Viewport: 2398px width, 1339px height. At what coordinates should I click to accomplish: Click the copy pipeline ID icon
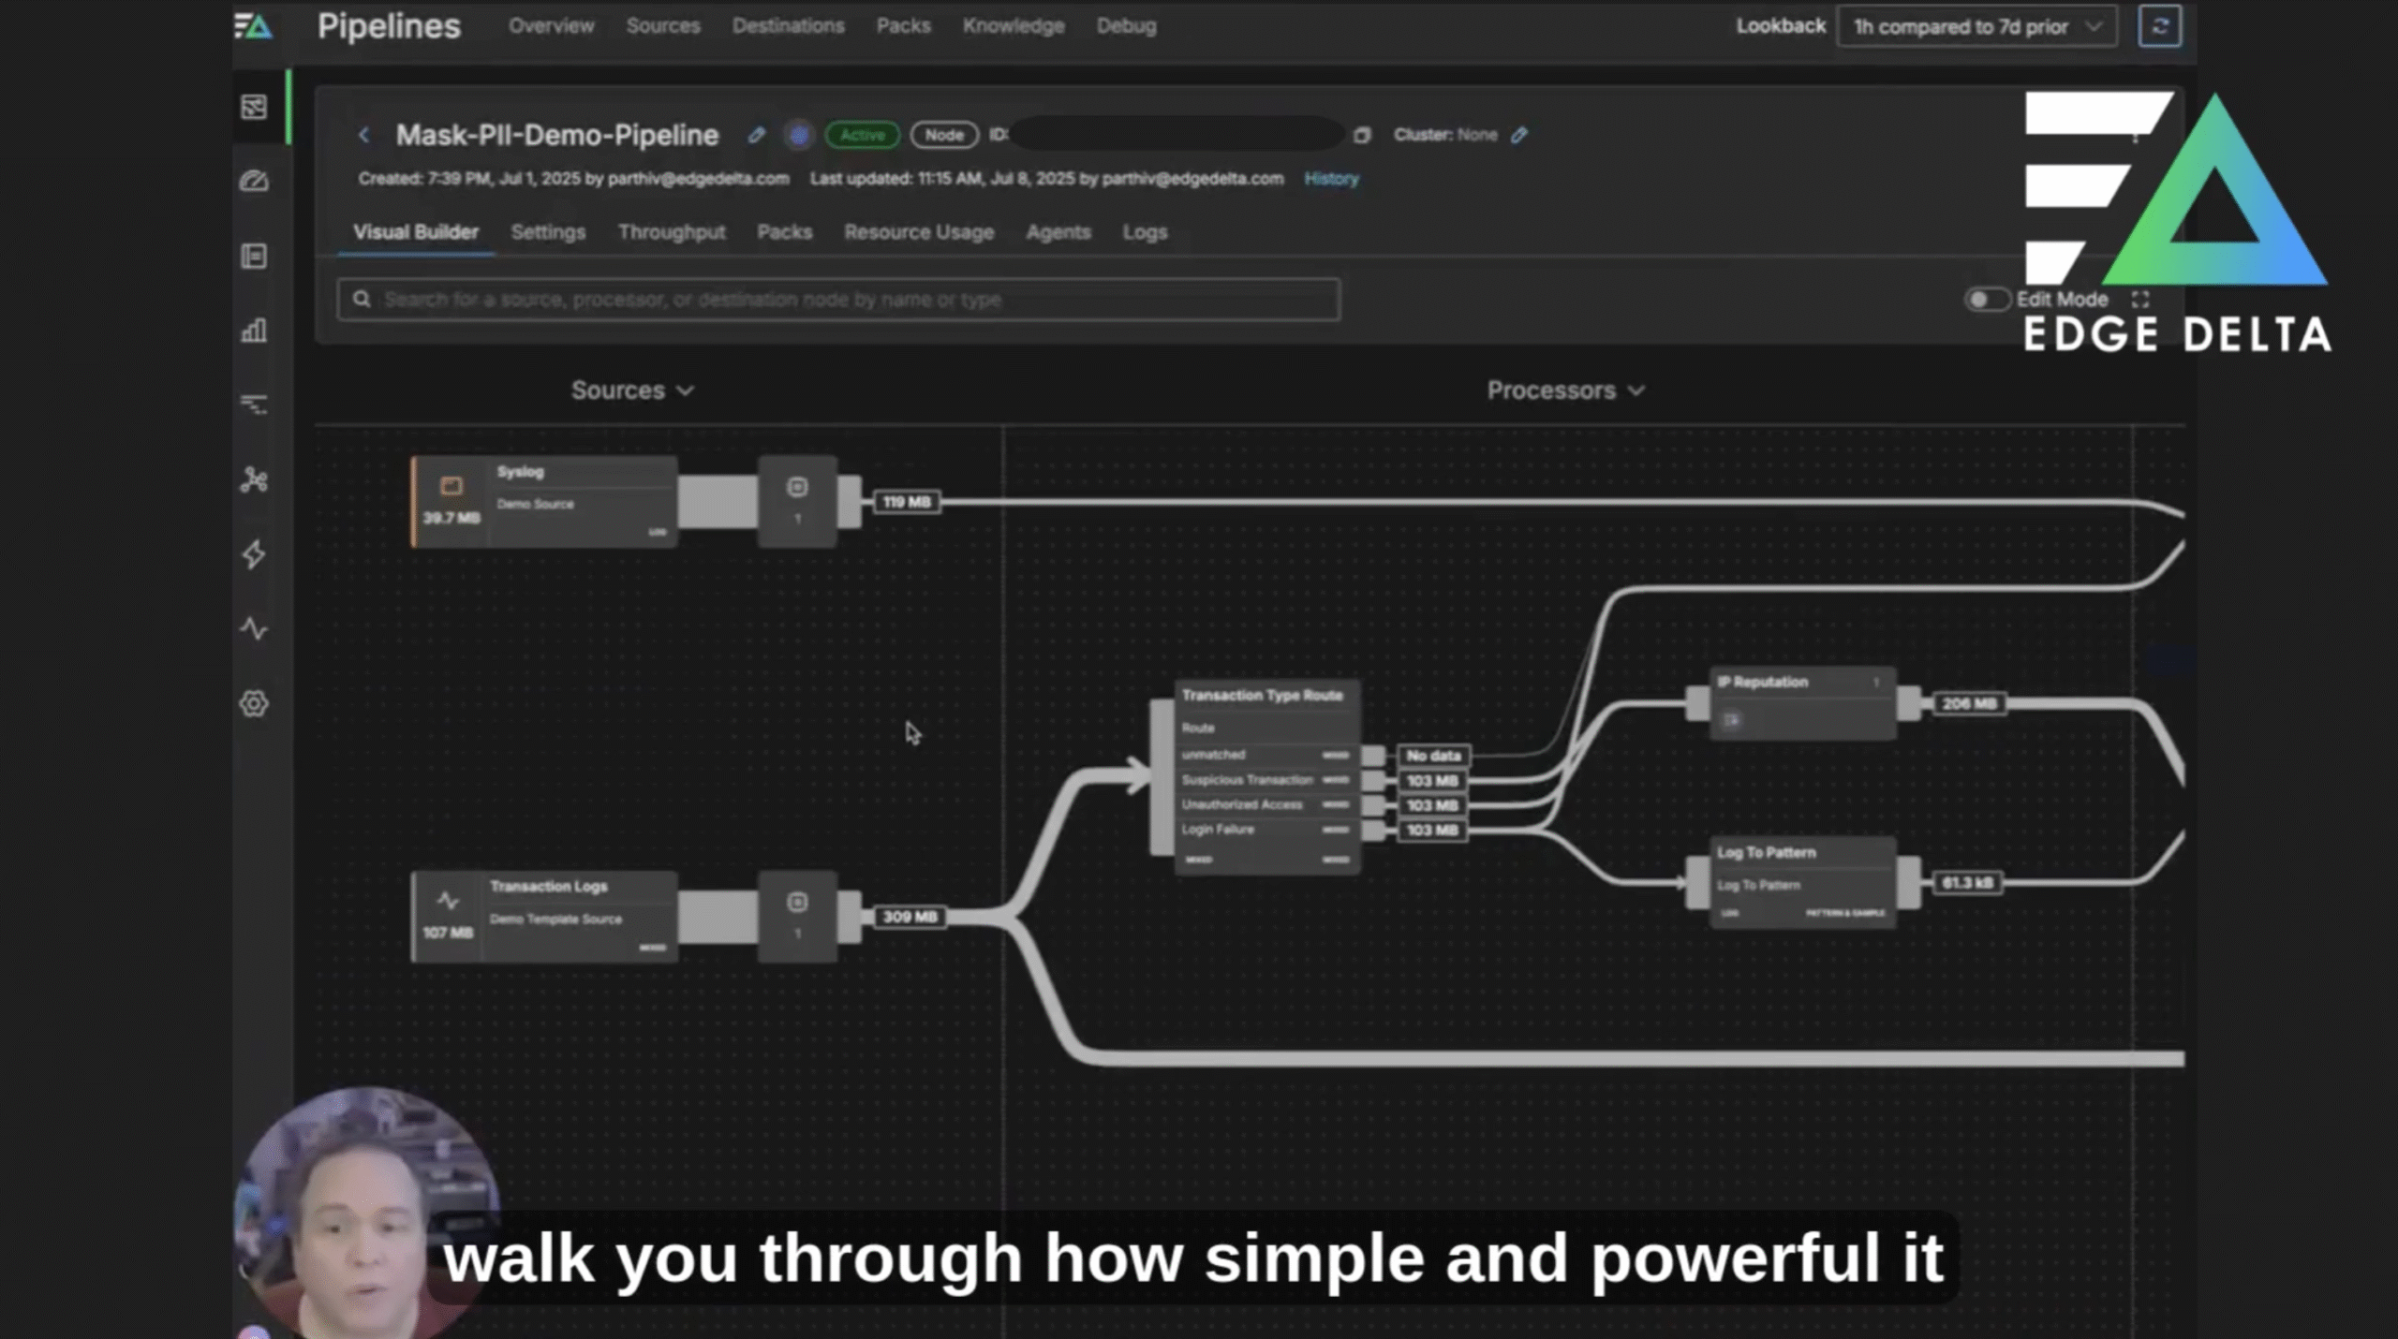point(1363,135)
